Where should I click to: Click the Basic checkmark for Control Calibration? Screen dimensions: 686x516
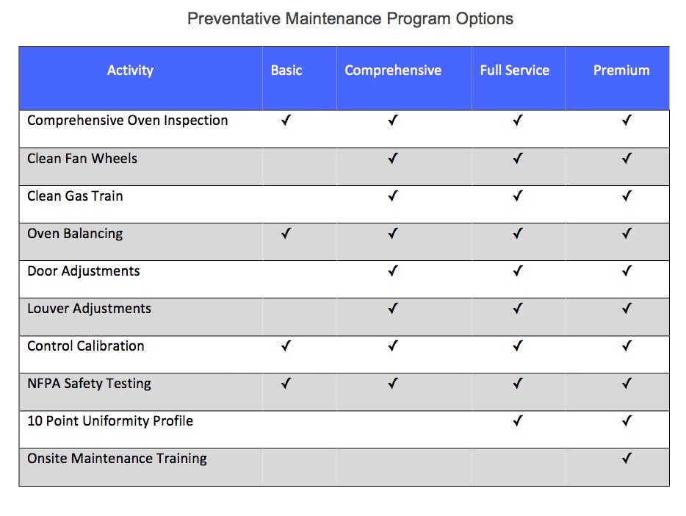(286, 346)
